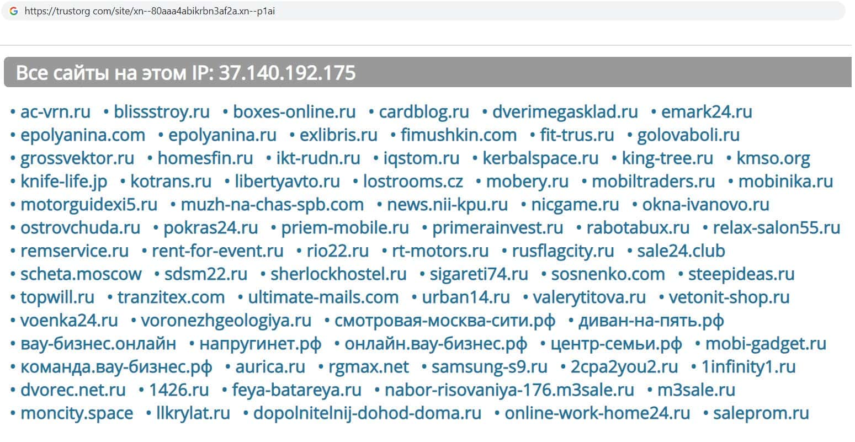Click samsung-s9.ru link
The image size is (855, 442).
click(490, 367)
